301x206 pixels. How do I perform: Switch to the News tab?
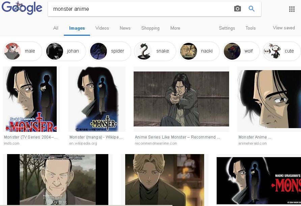click(125, 28)
